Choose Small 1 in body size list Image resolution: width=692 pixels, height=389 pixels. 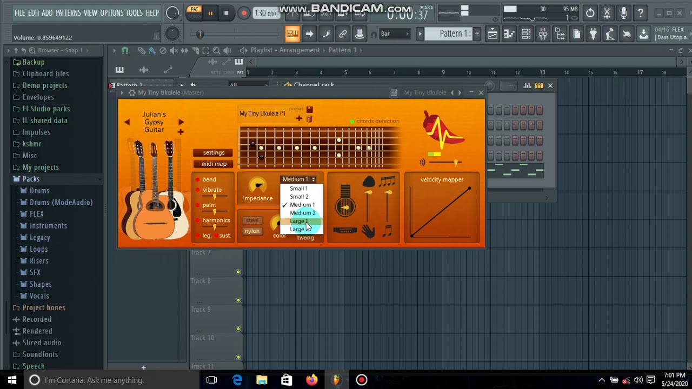pyautogui.click(x=298, y=189)
